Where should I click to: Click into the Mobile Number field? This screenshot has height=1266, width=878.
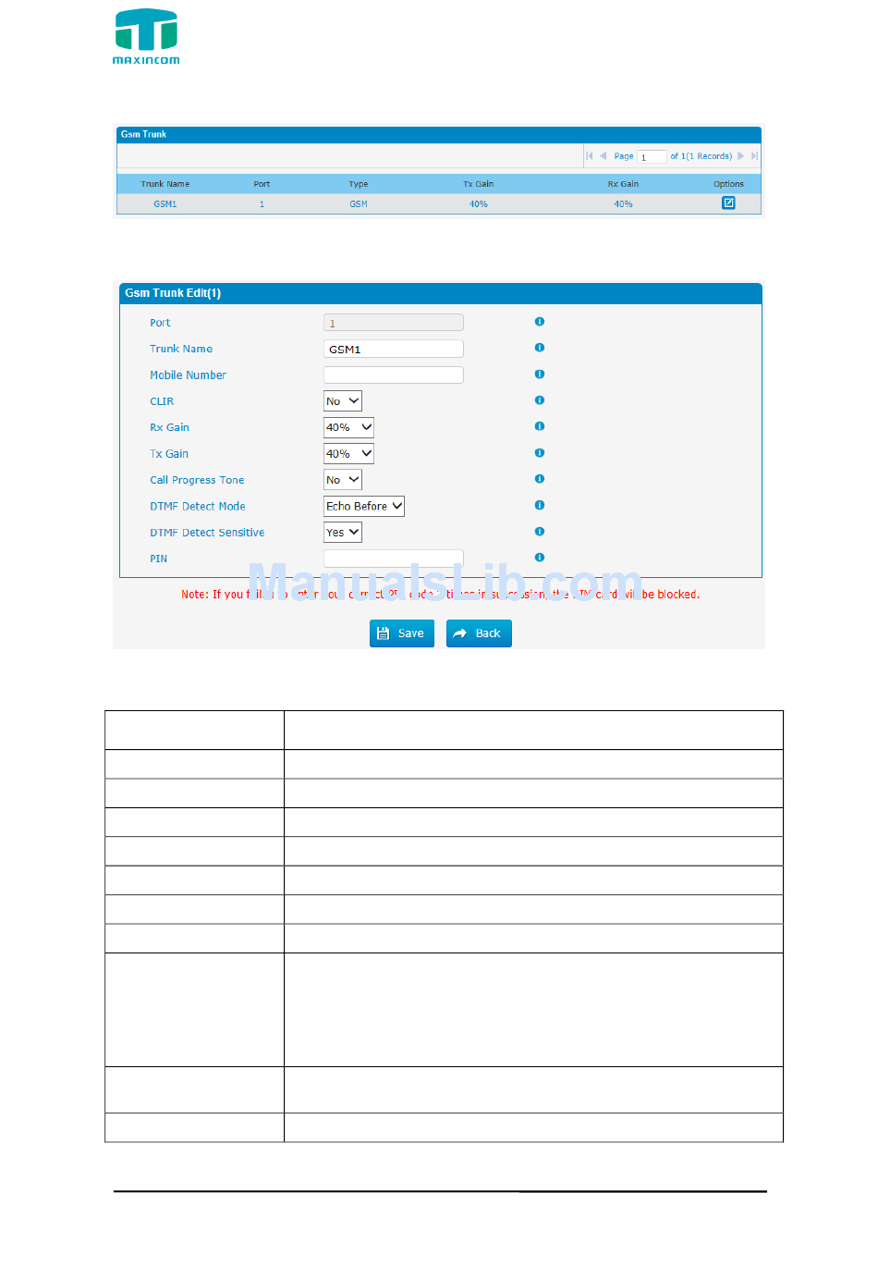click(394, 375)
